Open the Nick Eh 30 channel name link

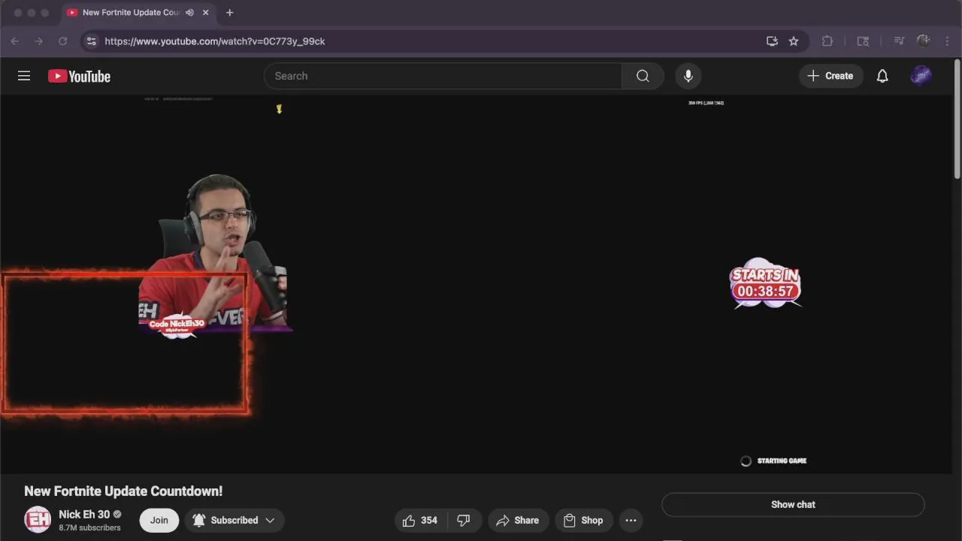coord(84,515)
